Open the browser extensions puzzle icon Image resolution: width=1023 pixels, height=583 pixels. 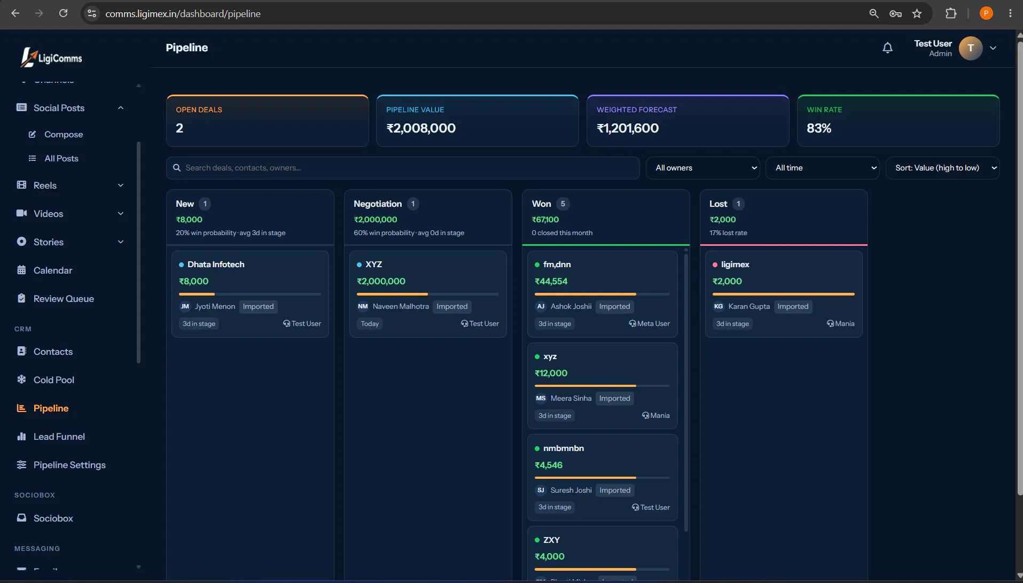tap(951, 13)
